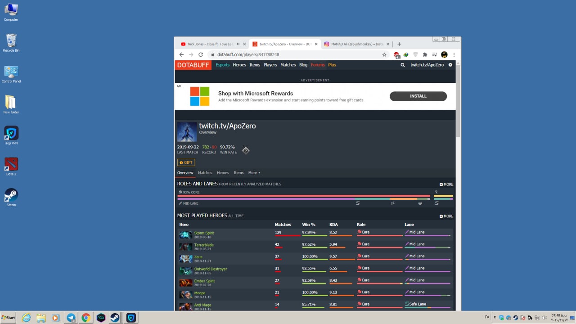Expand the More dropdown in profile tabs
Image resolution: width=576 pixels, height=324 pixels.
click(254, 173)
